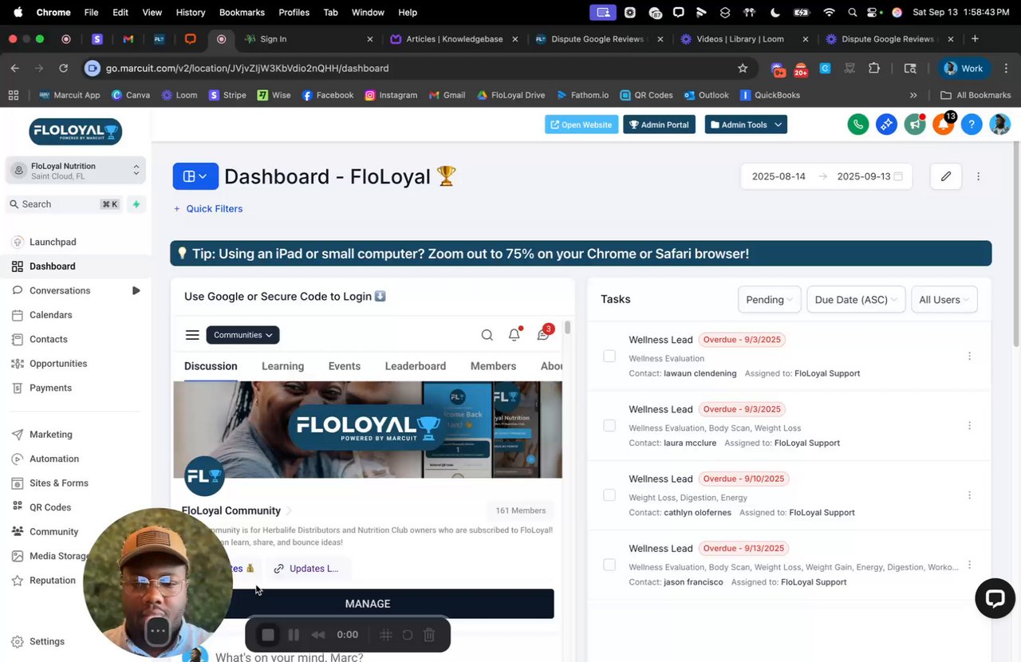Open three-dot menu for cathlyn olofernes task

969,495
